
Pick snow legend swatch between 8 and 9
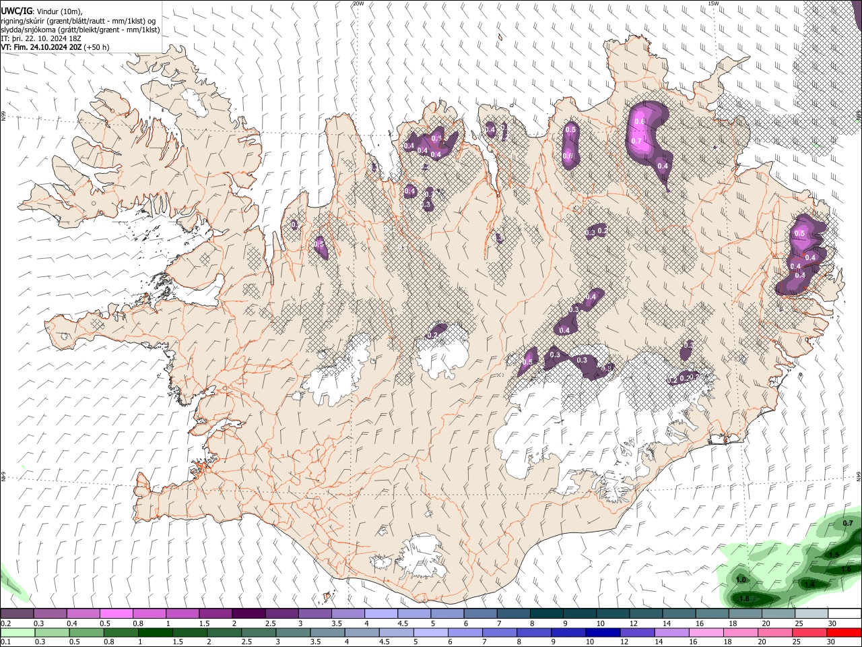tap(546, 614)
